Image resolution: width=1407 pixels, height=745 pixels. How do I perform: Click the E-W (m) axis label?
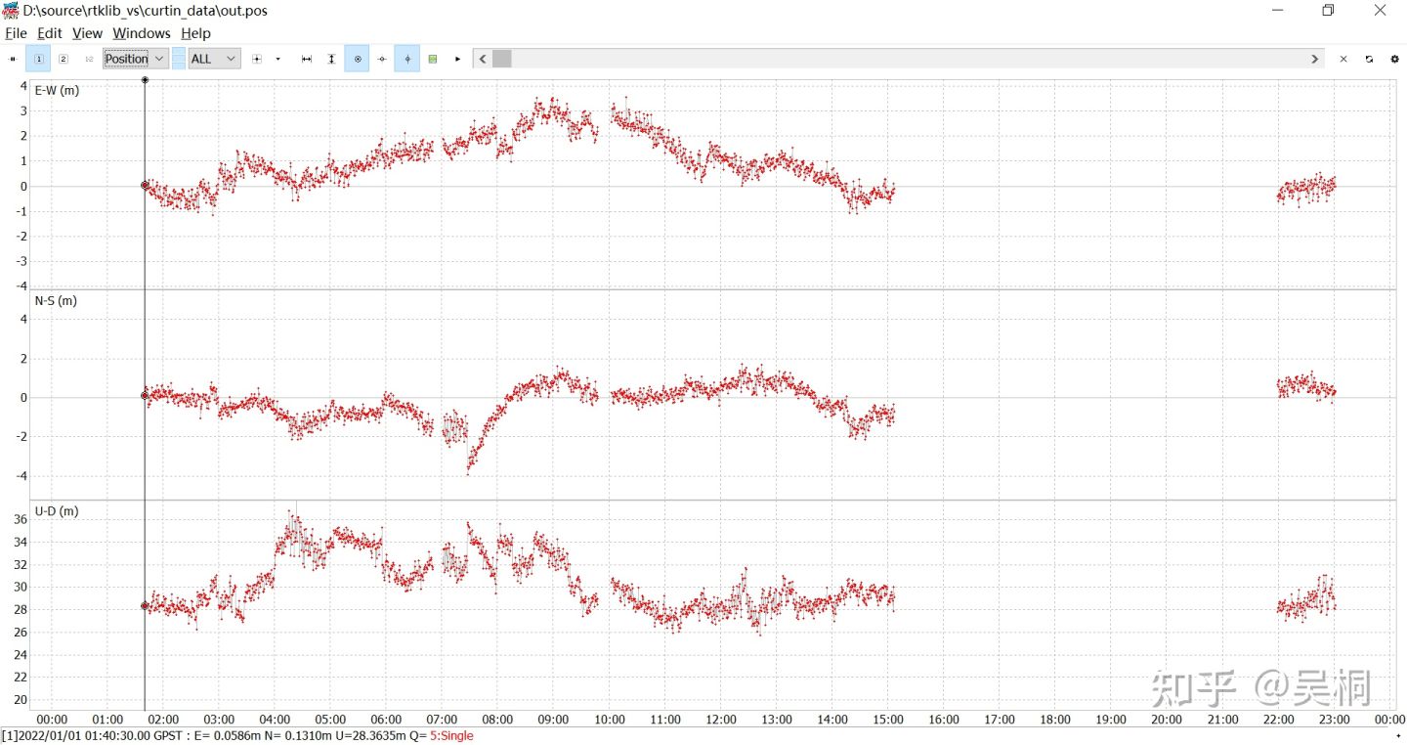57,91
